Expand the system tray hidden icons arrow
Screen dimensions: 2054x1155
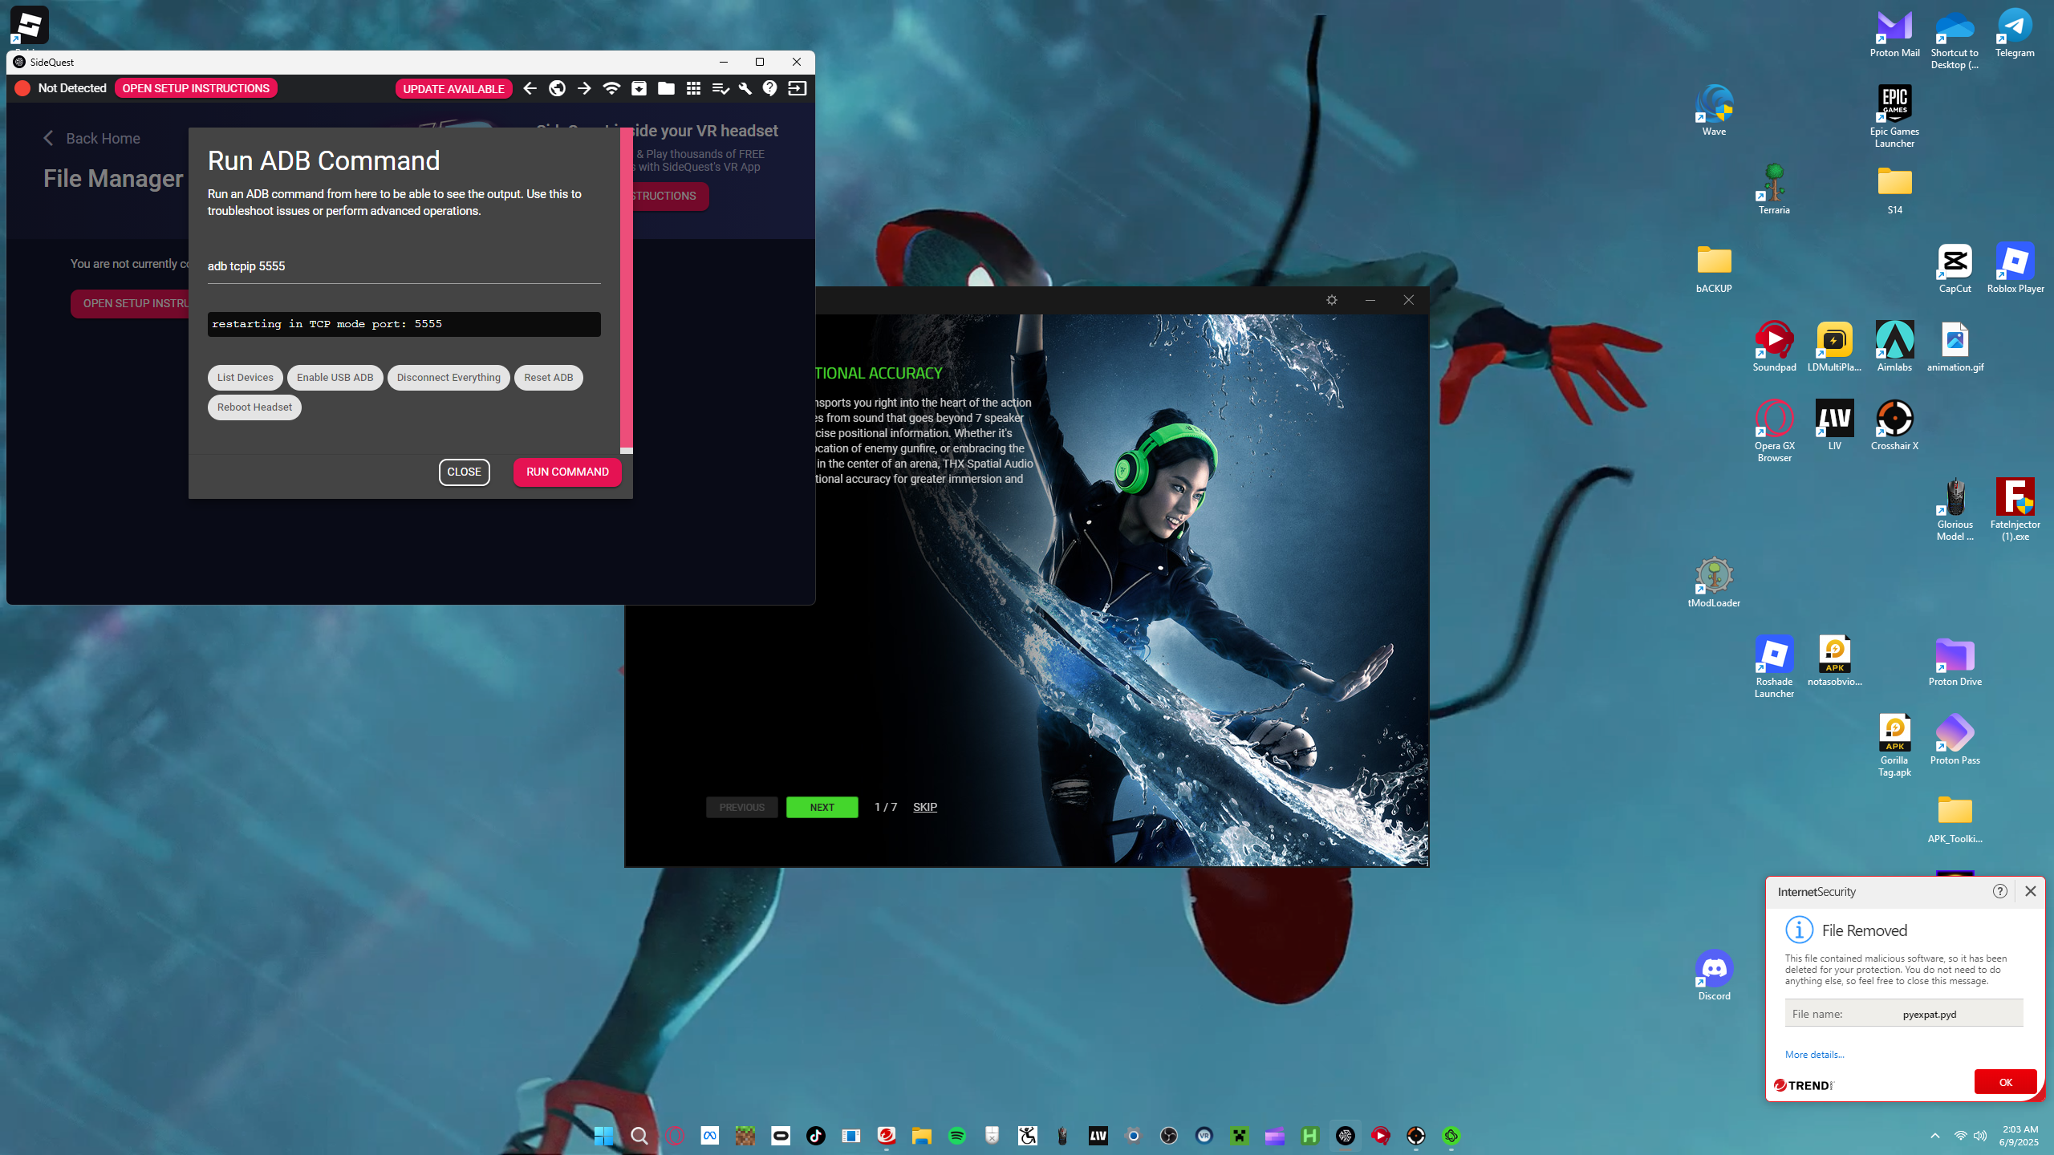point(1935,1136)
